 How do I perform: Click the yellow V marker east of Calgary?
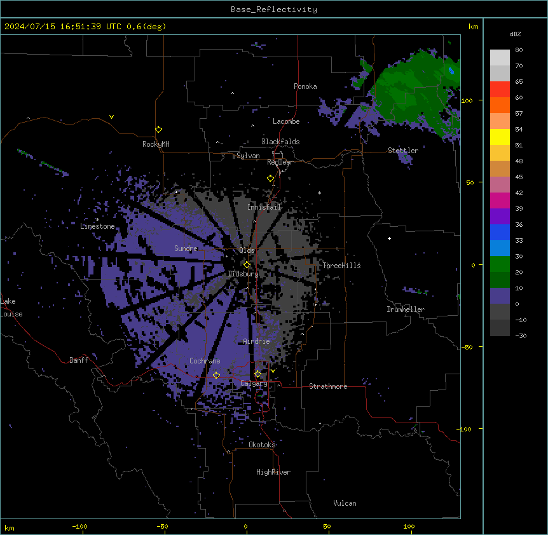(273, 371)
